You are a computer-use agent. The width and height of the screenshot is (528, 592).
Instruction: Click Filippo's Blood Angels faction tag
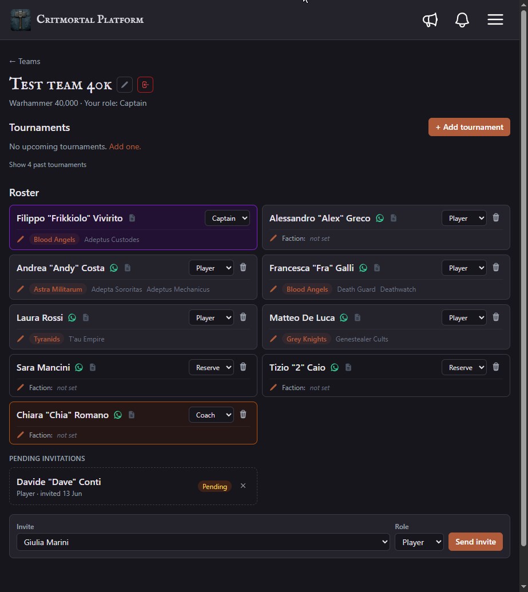click(54, 239)
